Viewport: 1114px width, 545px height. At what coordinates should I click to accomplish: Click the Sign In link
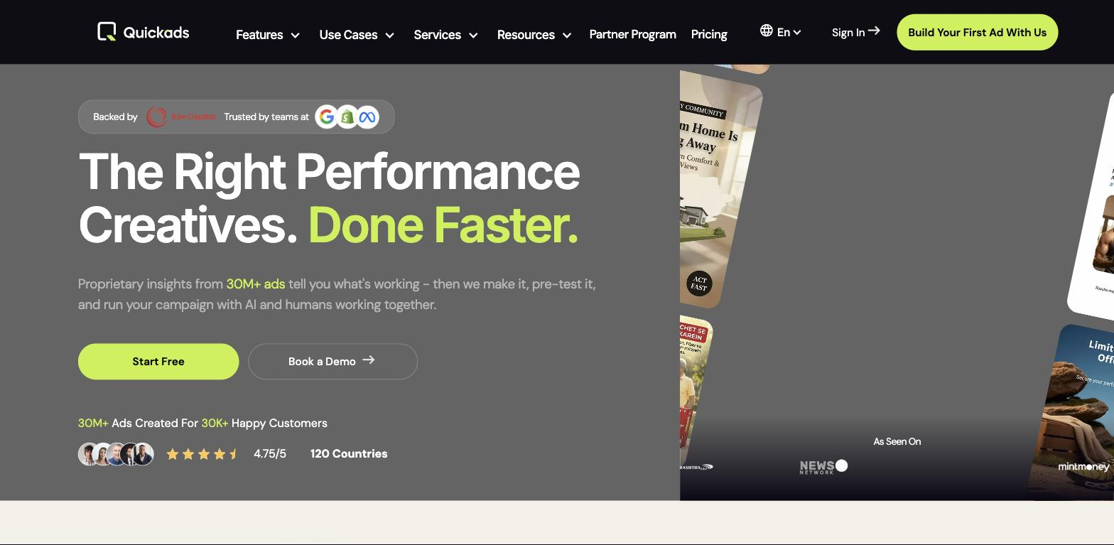tap(855, 32)
